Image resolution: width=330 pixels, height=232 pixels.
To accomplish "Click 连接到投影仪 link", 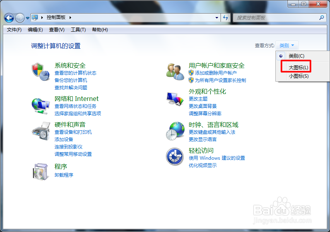I will [68, 147].
